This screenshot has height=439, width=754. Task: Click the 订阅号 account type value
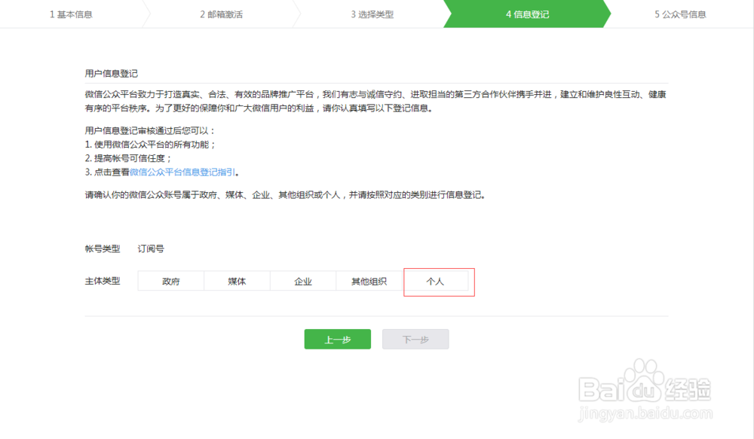coord(151,248)
